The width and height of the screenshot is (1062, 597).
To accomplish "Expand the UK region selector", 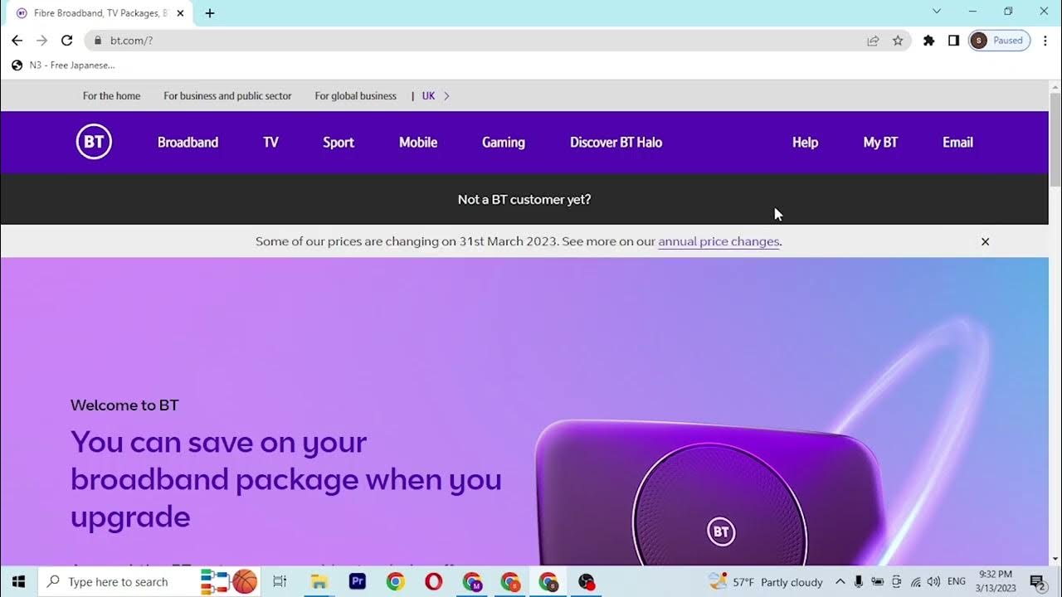I will 436,96.
